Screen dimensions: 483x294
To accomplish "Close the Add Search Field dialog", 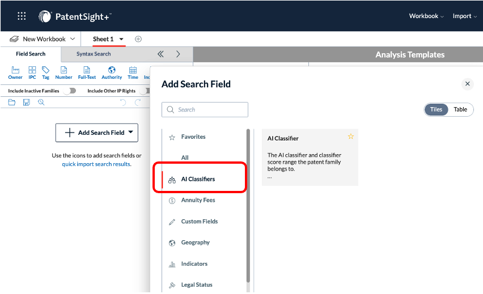I will tap(467, 84).
